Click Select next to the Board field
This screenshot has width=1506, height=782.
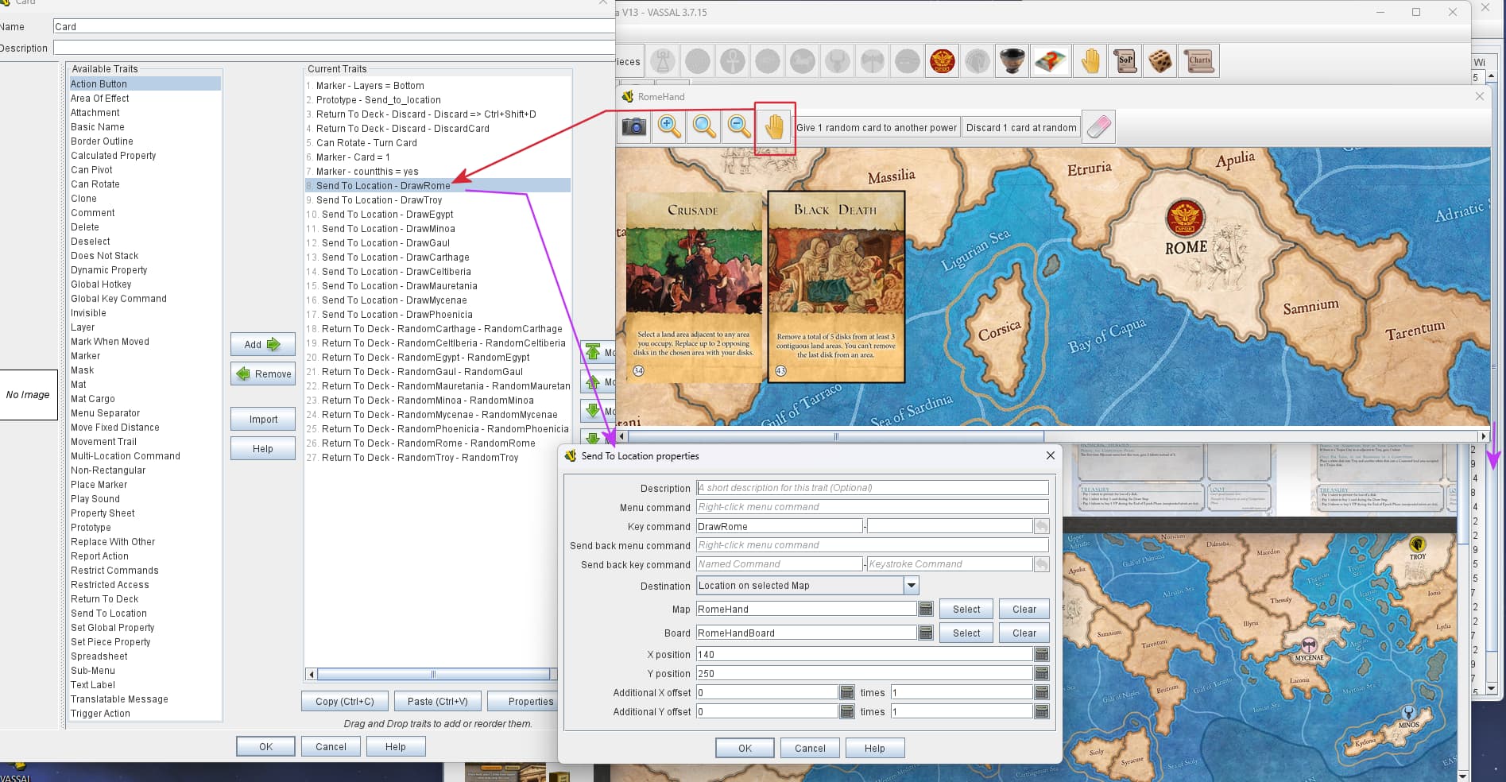[x=966, y=633]
